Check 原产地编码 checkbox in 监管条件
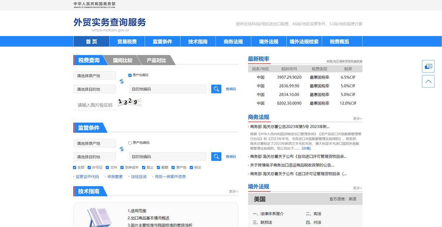The image size is (442, 227). coord(130,143)
